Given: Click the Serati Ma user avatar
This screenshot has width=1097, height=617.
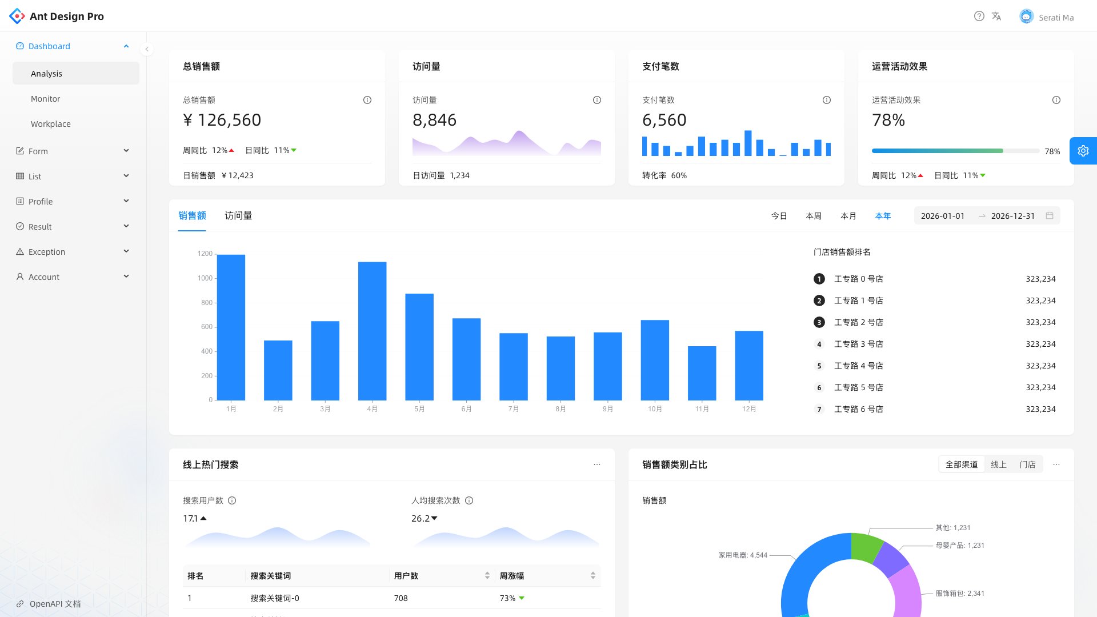Looking at the screenshot, I should [1026, 17].
